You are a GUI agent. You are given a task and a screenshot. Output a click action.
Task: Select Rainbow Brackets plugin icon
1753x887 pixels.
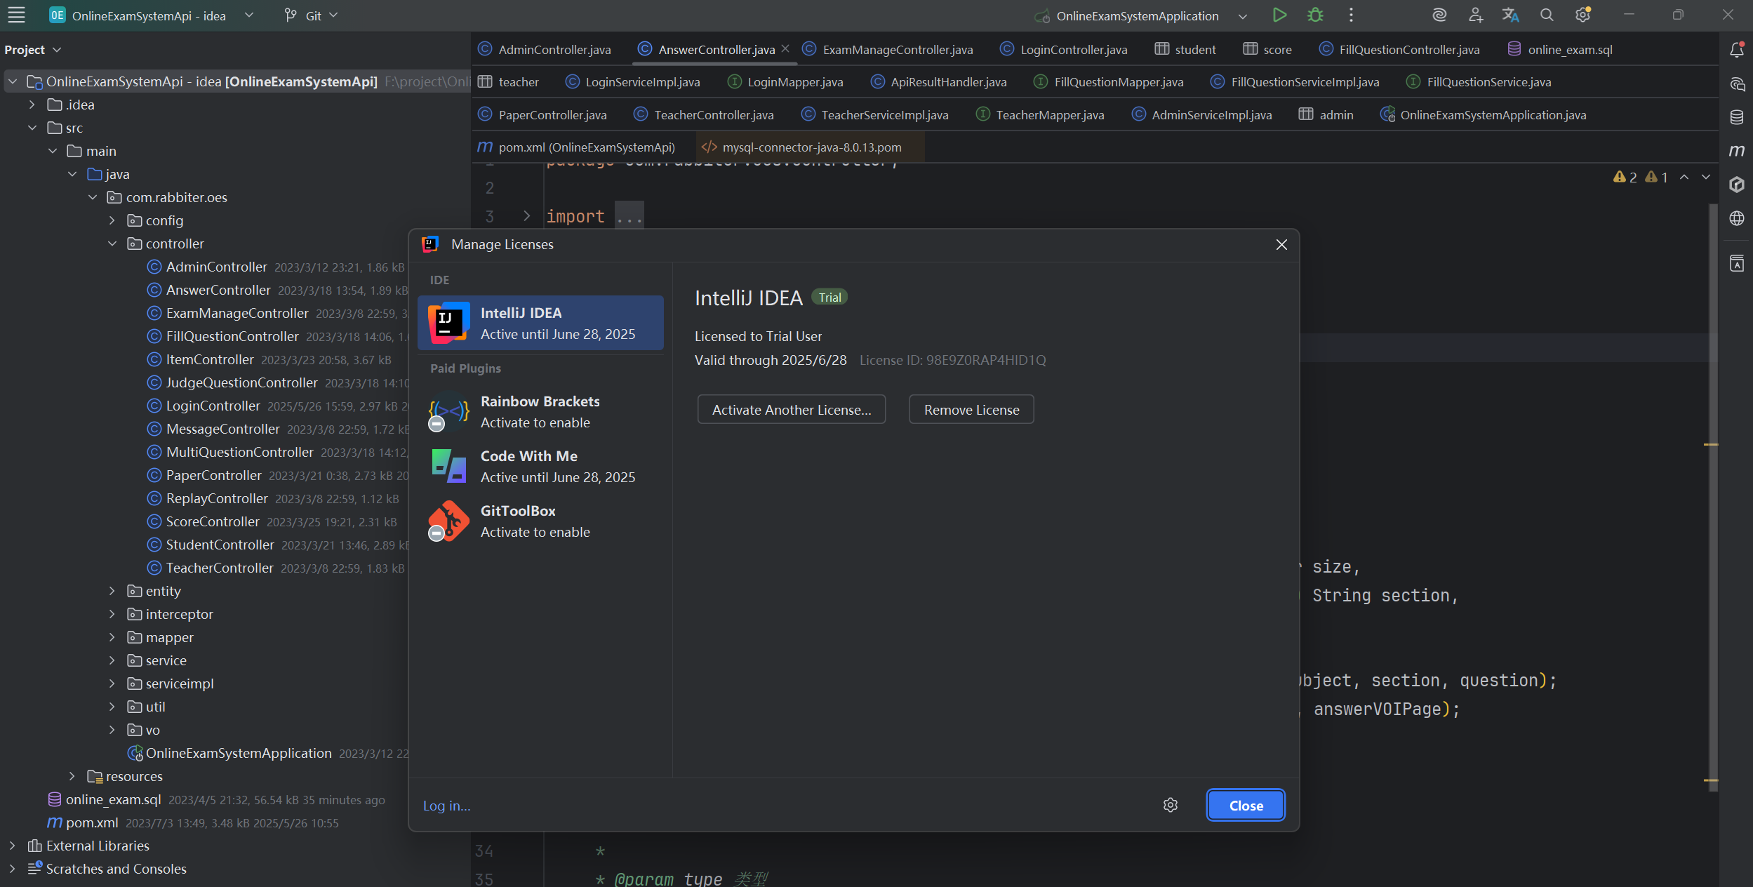click(x=448, y=411)
